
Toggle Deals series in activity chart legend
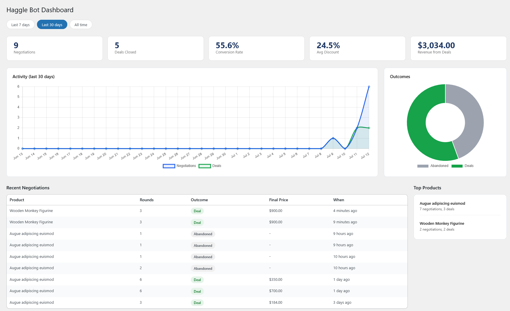click(210, 166)
